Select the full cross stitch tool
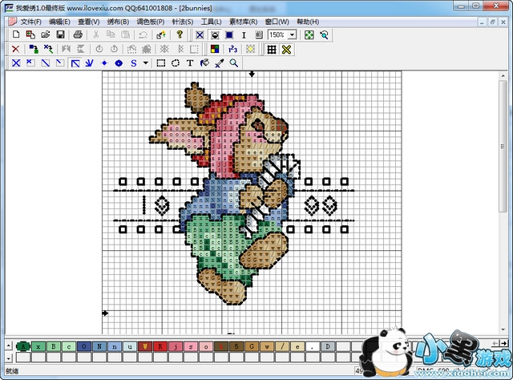The width and height of the screenshot is (513, 380). point(16,63)
